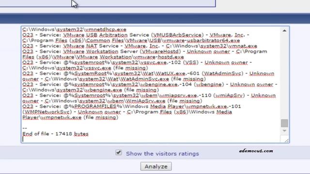The width and height of the screenshot is (310, 174).
Task: Click the Analyze button
Action: click(156, 166)
